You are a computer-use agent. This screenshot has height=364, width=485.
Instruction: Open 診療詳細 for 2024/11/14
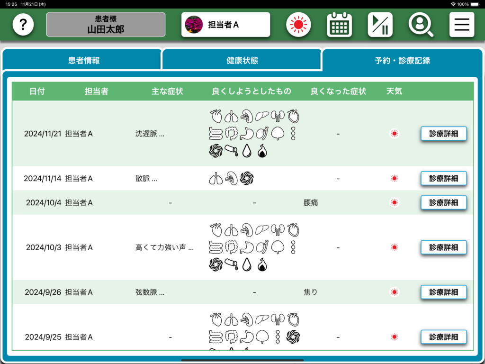tap(443, 179)
